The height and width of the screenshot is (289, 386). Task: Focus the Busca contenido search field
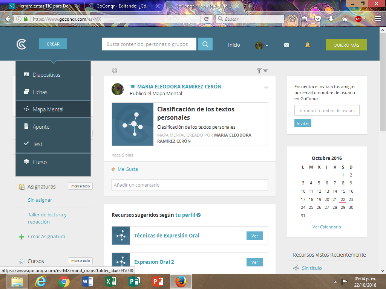(149, 44)
